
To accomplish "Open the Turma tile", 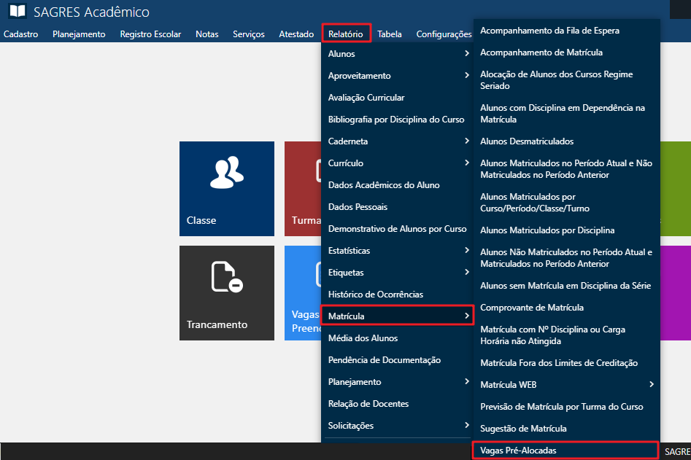I will pos(303,188).
